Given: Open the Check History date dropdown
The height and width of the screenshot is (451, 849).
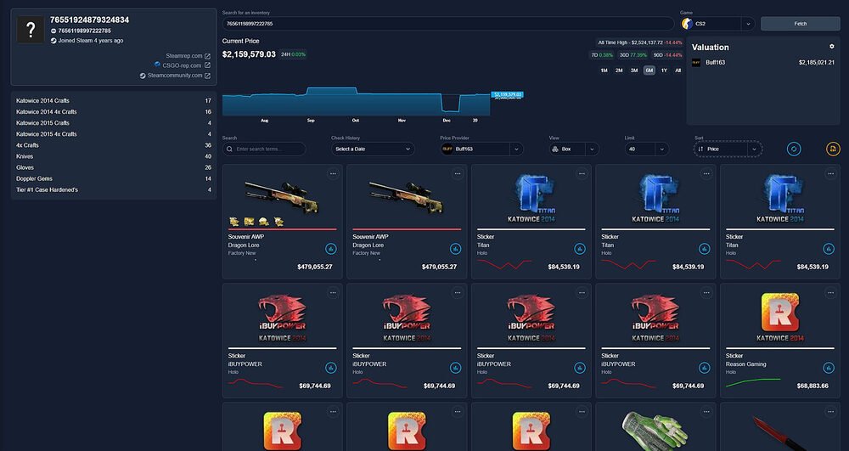Looking at the screenshot, I should [373, 149].
